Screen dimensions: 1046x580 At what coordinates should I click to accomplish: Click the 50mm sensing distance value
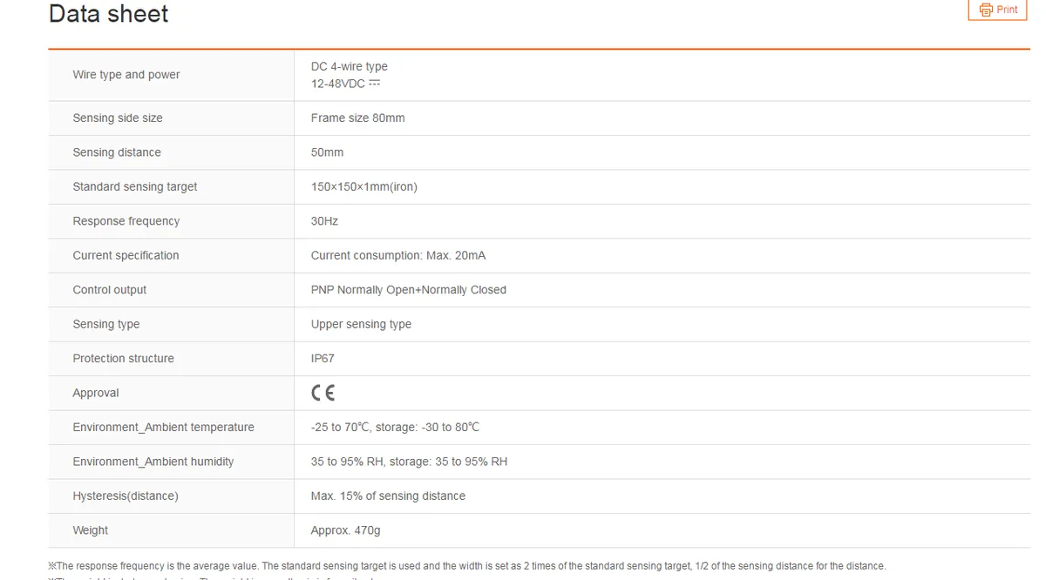point(328,152)
